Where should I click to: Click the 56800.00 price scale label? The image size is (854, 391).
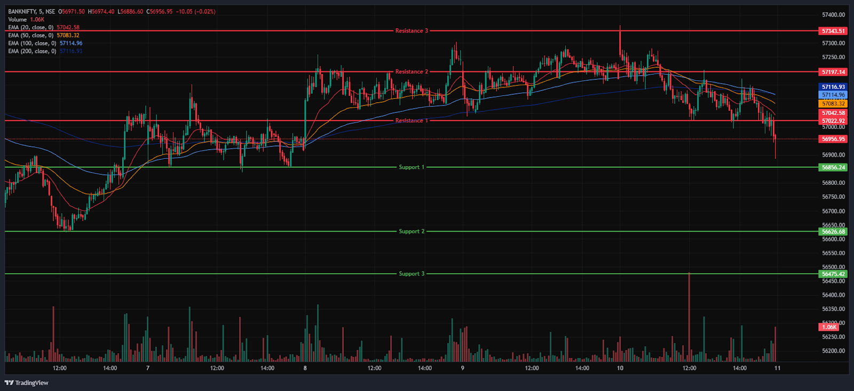[x=833, y=183]
